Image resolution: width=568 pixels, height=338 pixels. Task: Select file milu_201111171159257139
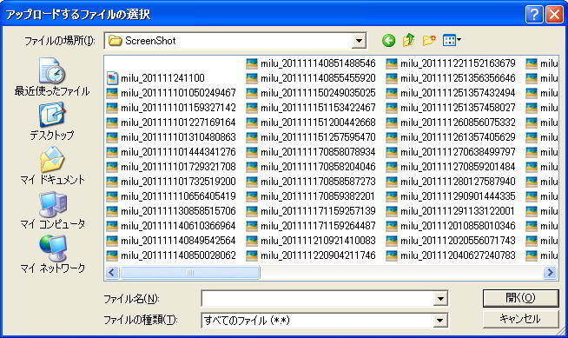pos(311,211)
